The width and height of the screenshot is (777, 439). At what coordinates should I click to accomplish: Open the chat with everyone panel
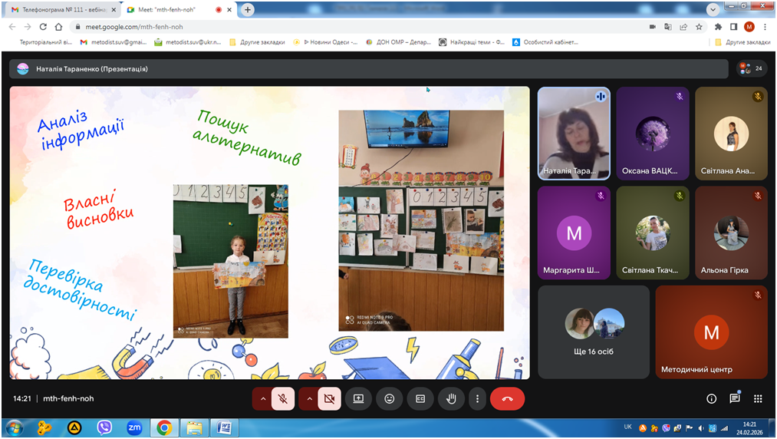pyautogui.click(x=735, y=399)
